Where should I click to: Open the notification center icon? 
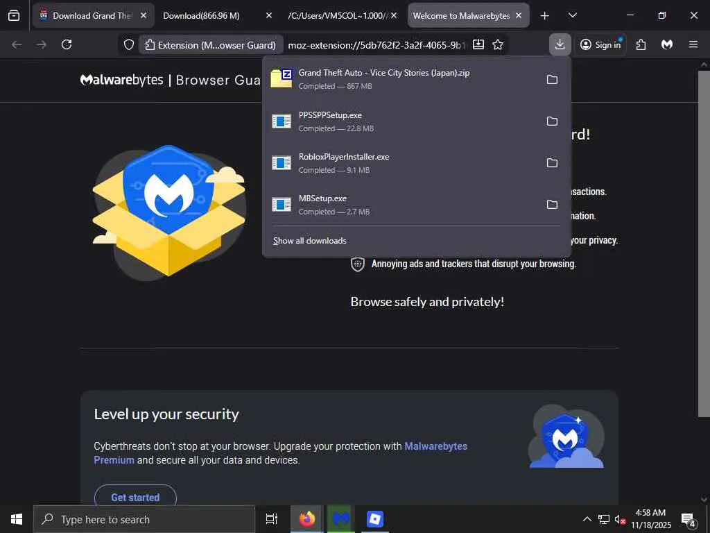coord(689,519)
